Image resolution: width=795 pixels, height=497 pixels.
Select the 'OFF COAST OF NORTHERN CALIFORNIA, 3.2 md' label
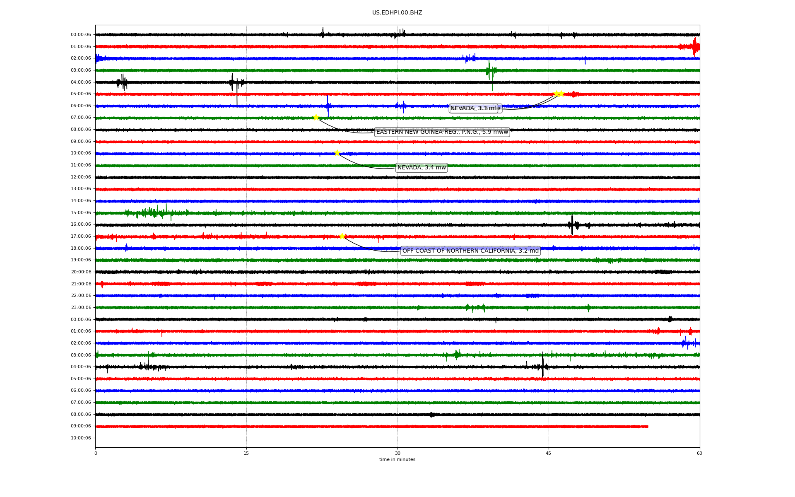(x=470, y=251)
